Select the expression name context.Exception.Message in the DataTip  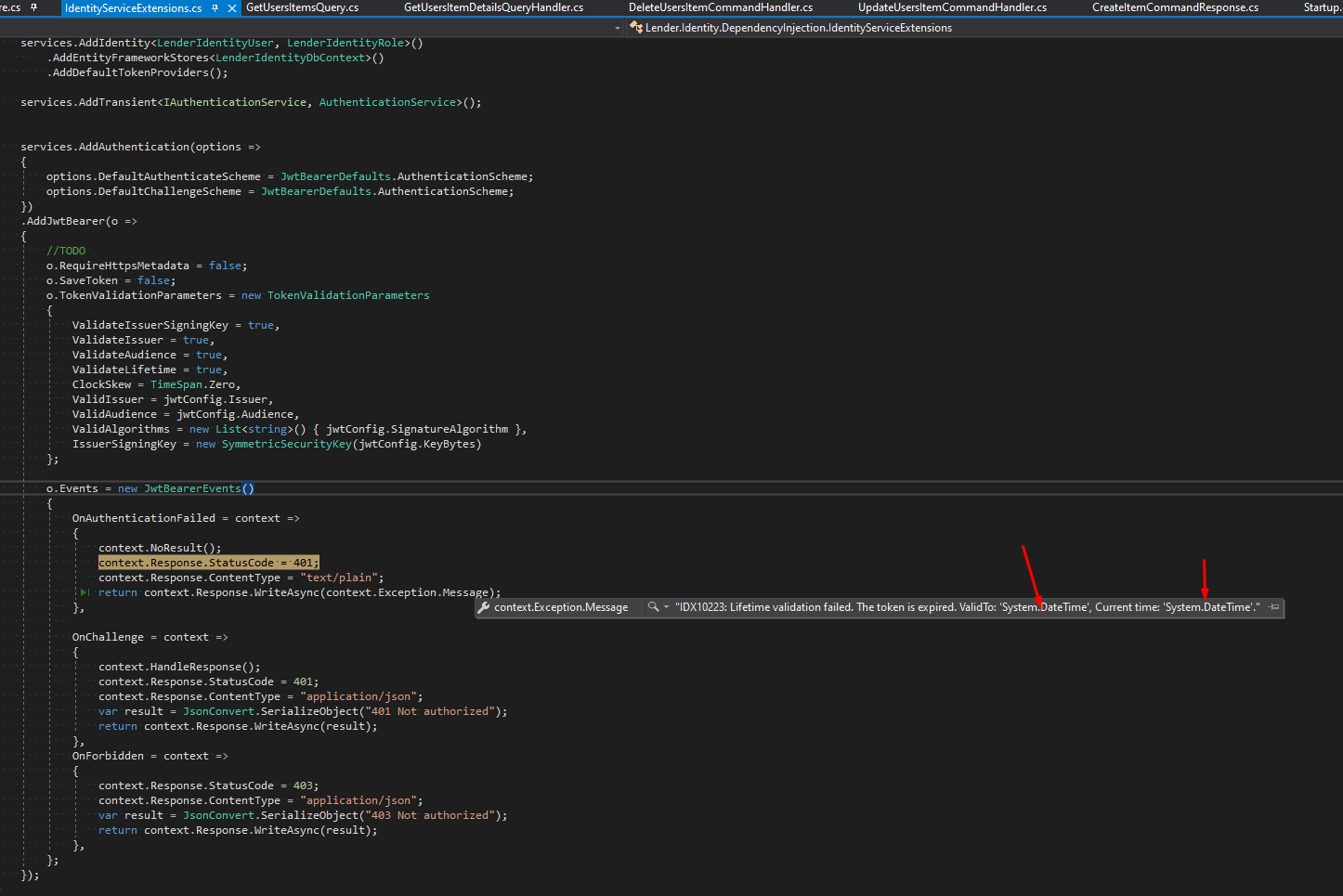561,607
